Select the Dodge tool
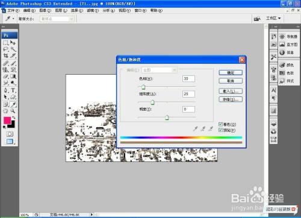Image resolution: width=301 pixels, height=218 pixels. point(13,83)
